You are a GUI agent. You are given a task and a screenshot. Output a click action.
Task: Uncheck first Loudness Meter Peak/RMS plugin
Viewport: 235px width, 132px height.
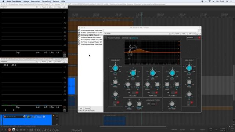click(79, 30)
